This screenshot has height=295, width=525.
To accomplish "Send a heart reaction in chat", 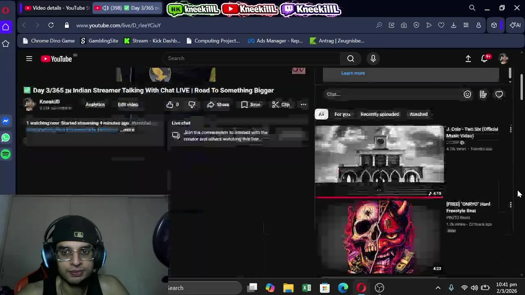I will point(499,94).
